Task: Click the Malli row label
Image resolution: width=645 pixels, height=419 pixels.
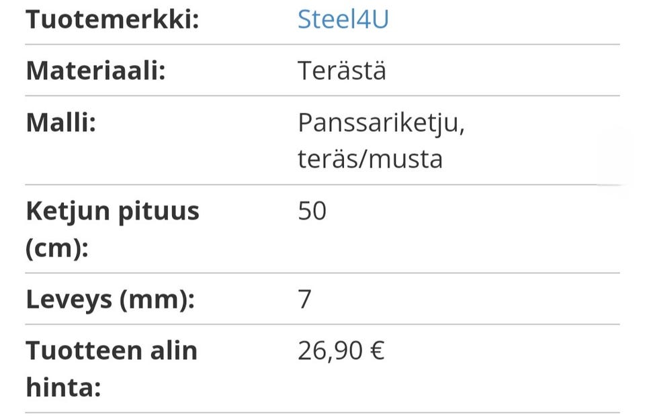Action: [60, 123]
